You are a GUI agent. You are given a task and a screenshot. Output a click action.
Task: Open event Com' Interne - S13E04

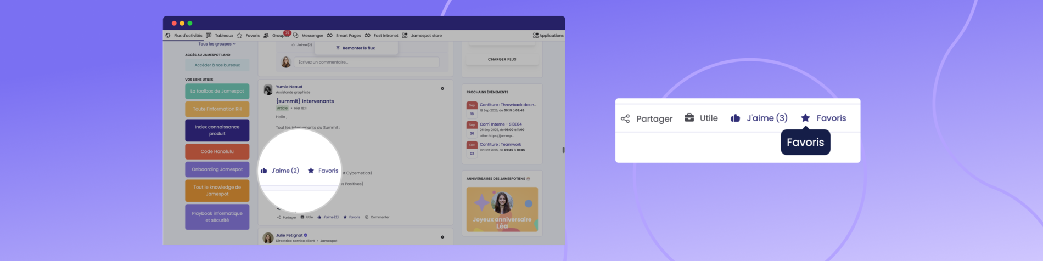(x=501, y=124)
